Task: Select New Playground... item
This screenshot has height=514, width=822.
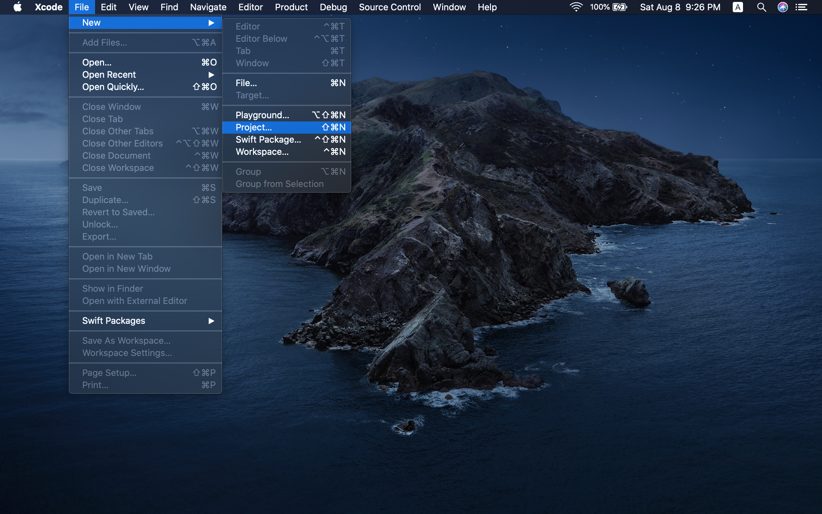Action: point(287,115)
